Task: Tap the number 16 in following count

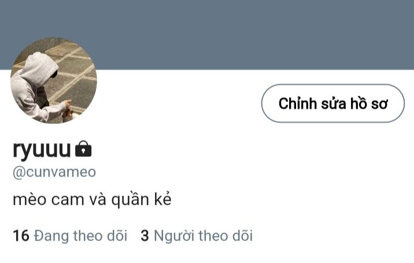Action: pos(21,236)
